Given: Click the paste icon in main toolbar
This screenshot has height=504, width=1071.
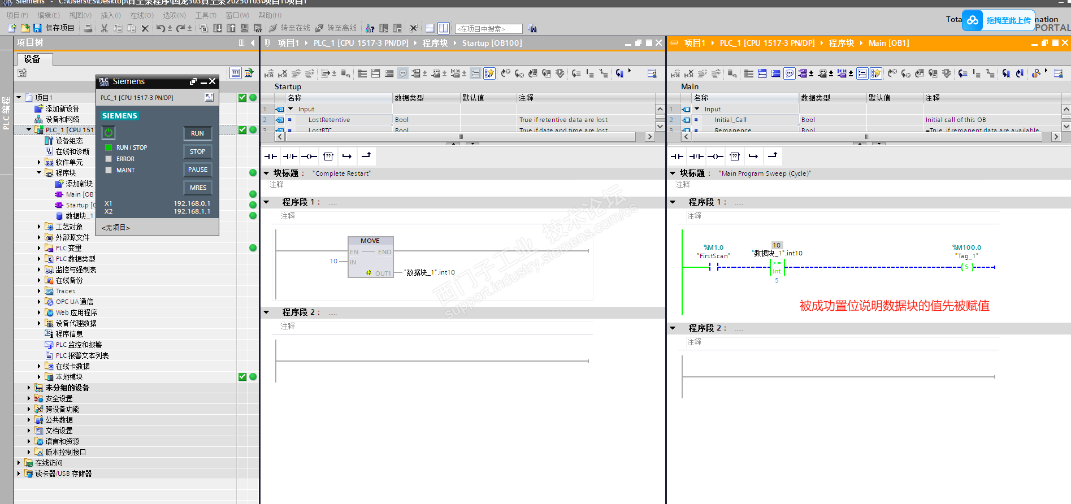Looking at the screenshot, I should 131,28.
